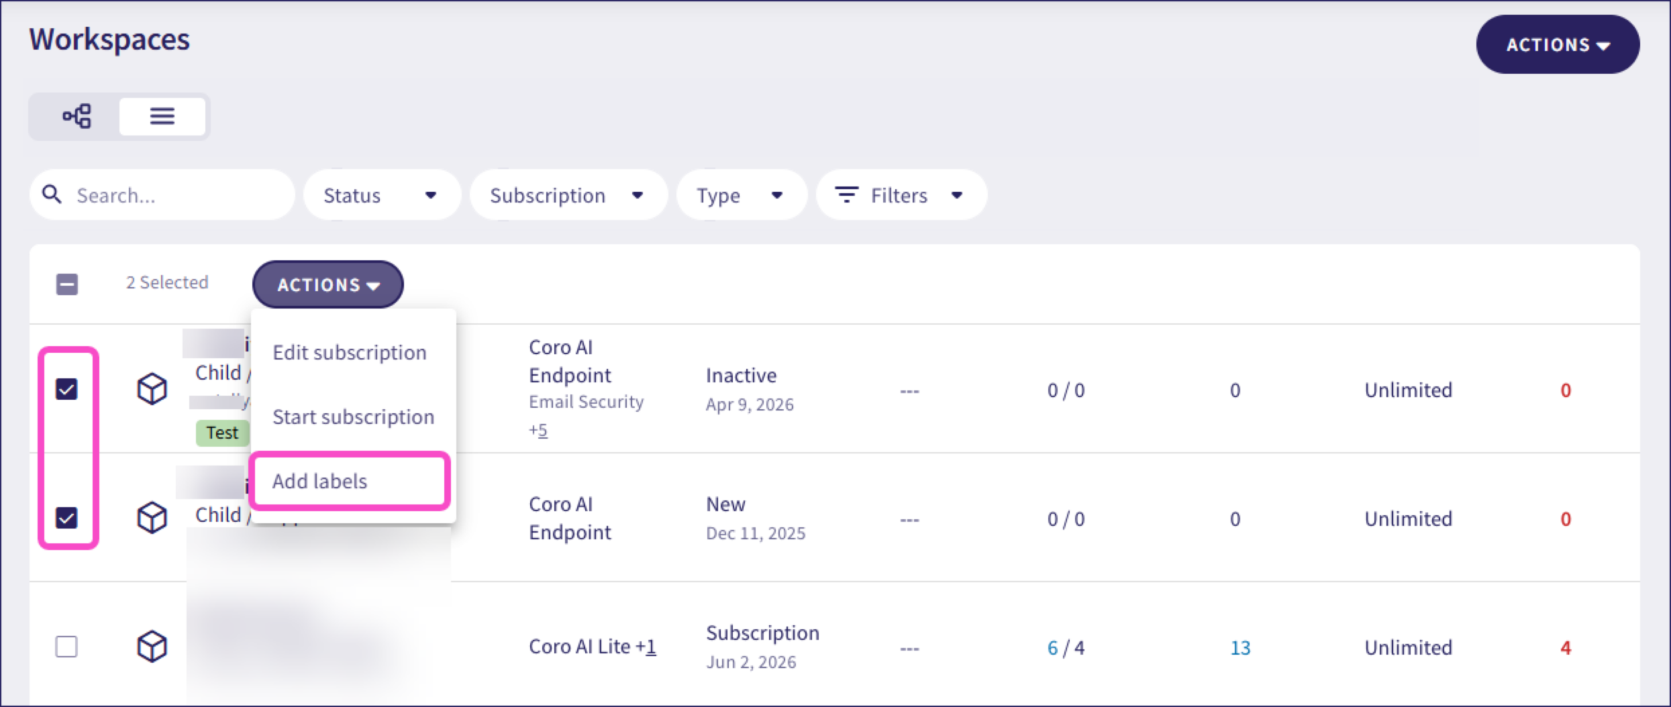Check the Coro AI Lite workspace checkbox

[66, 647]
